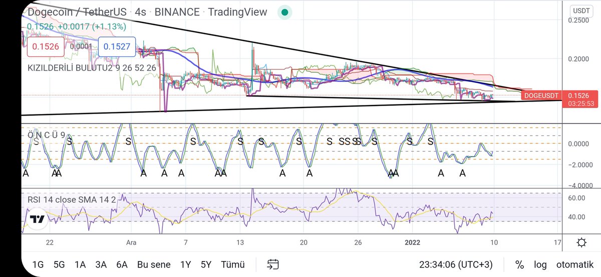
Task: Open the chart settings gear icon
Action: pyautogui.click(x=581, y=243)
